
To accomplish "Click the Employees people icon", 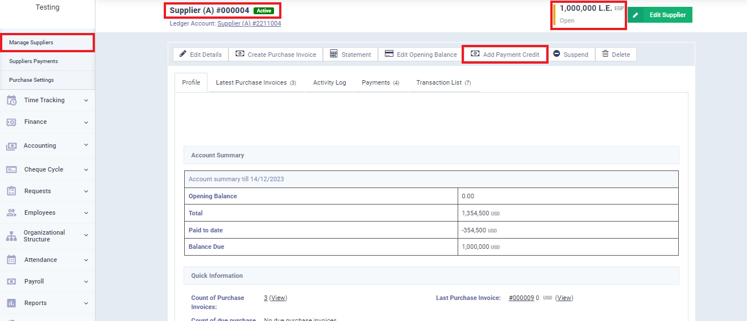I will pyautogui.click(x=11, y=213).
